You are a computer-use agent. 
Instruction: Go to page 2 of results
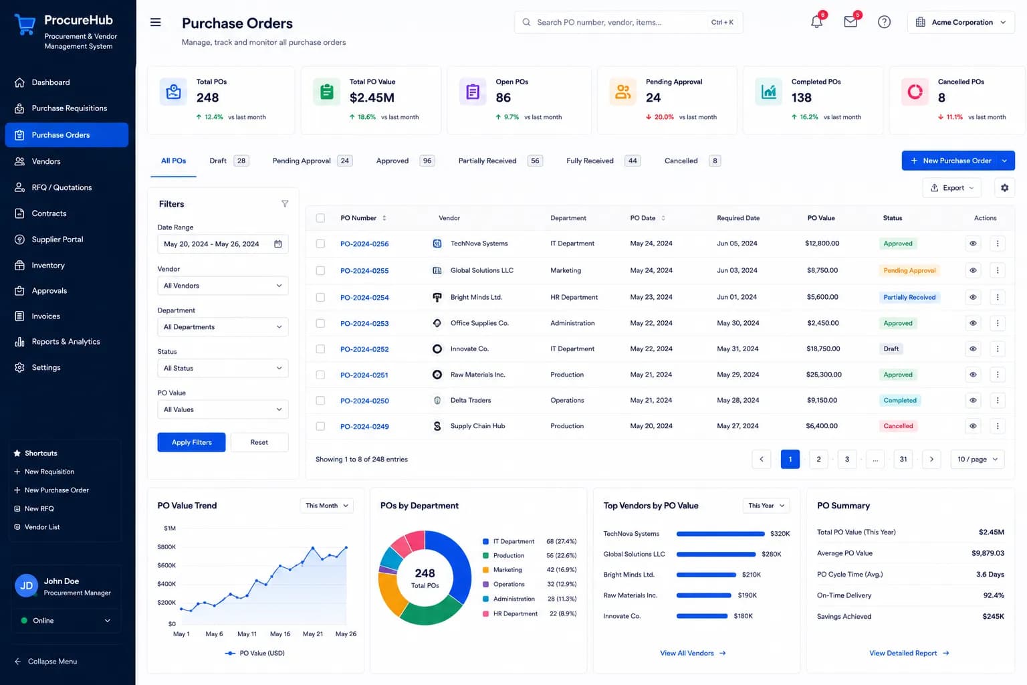click(818, 460)
